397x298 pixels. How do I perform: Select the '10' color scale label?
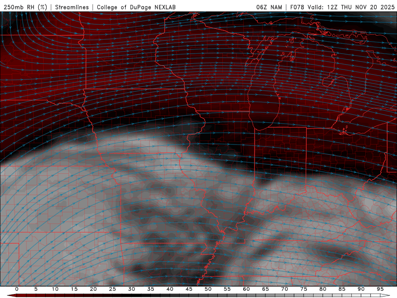(x=55, y=289)
